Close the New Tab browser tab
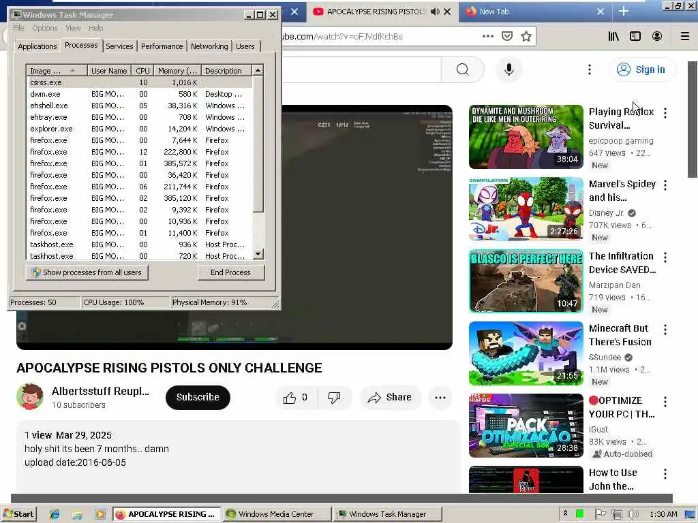The height and width of the screenshot is (523, 698). (x=601, y=12)
